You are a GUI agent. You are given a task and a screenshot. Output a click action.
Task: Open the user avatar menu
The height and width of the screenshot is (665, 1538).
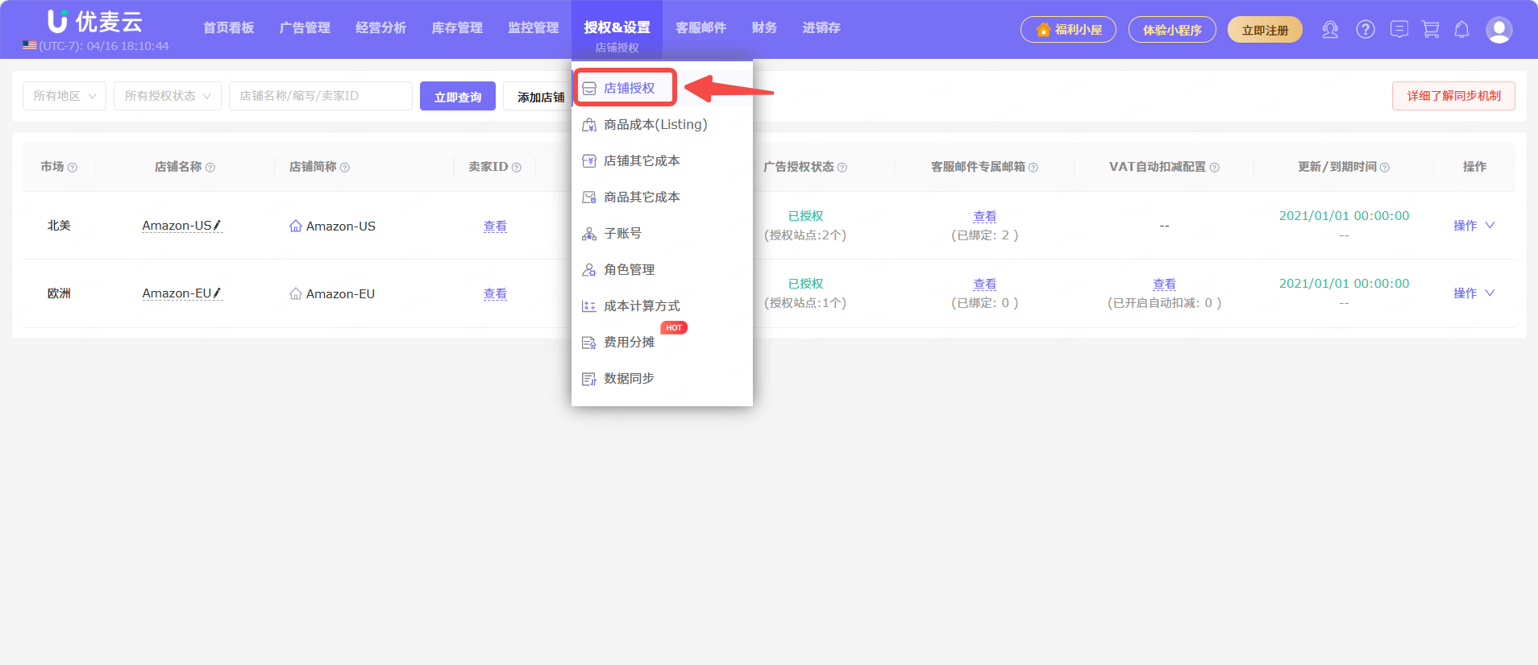[1499, 30]
